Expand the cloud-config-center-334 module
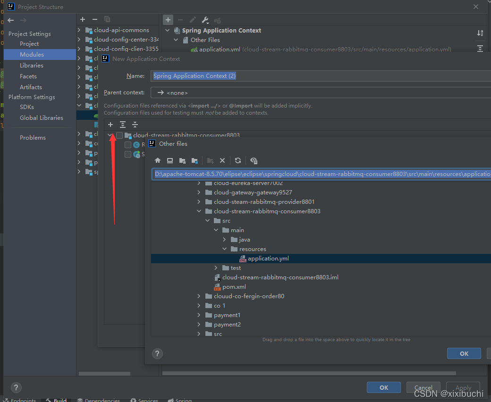Screen dimensions: 491x402 click(x=79, y=40)
